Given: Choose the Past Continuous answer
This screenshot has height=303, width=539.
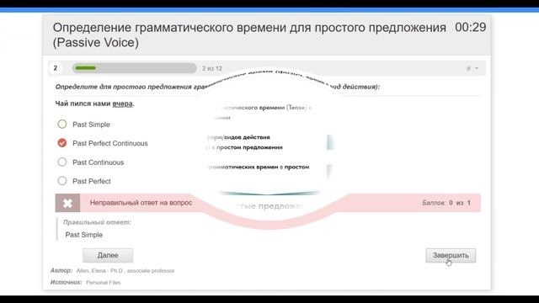Looking at the screenshot, I should click(x=62, y=162).
